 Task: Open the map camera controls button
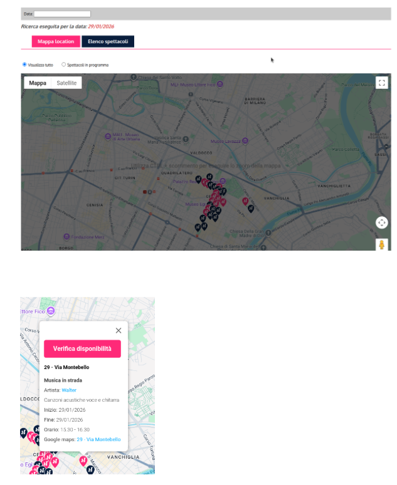[381, 222]
